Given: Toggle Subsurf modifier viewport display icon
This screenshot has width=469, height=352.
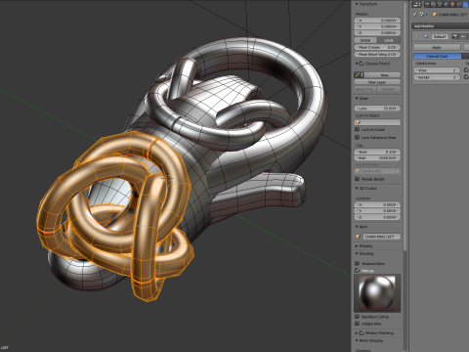Looking at the screenshot, I should tap(462, 36).
